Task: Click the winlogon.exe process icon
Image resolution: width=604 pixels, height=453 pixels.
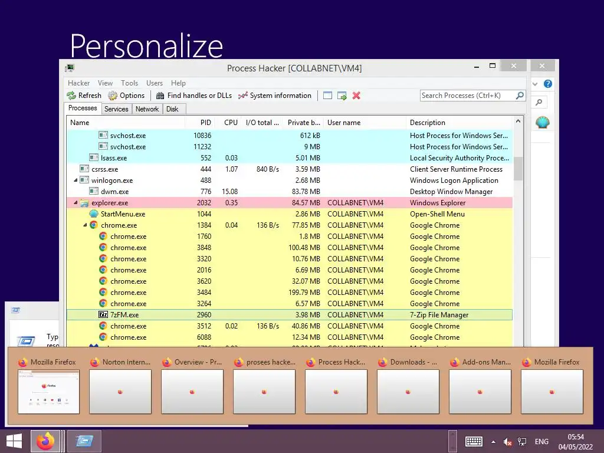Action: coord(84,180)
